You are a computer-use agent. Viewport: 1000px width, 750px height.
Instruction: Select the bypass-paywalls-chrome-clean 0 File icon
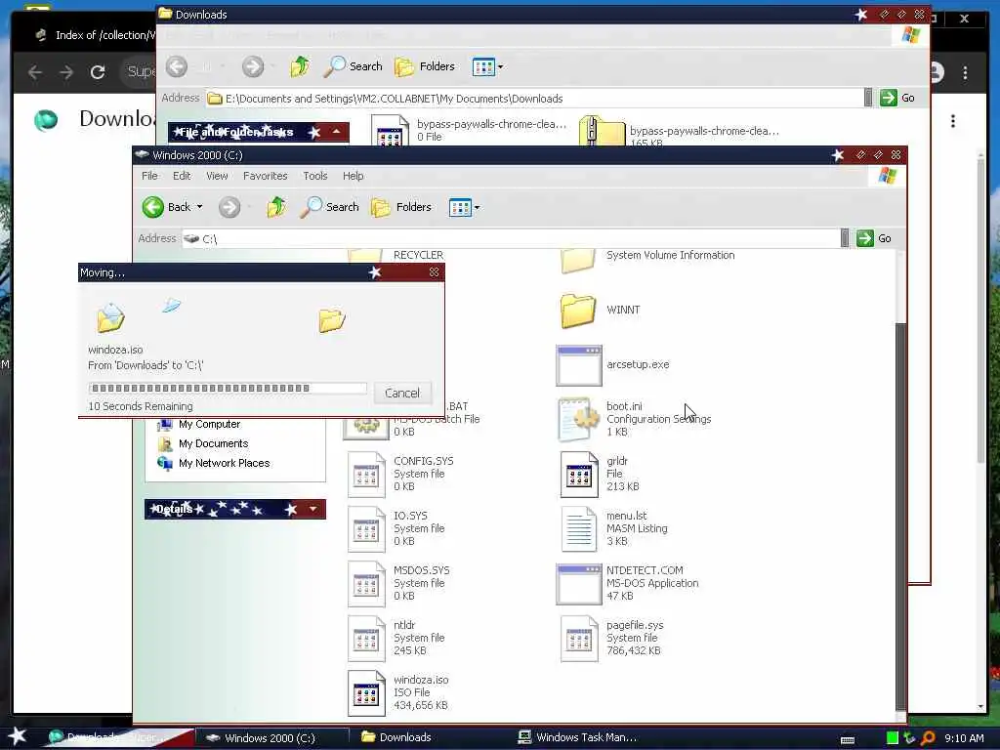(389, 132)
